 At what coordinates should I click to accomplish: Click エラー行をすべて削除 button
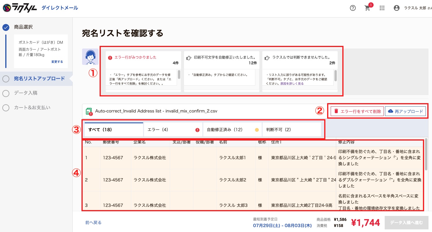point(357,111)
